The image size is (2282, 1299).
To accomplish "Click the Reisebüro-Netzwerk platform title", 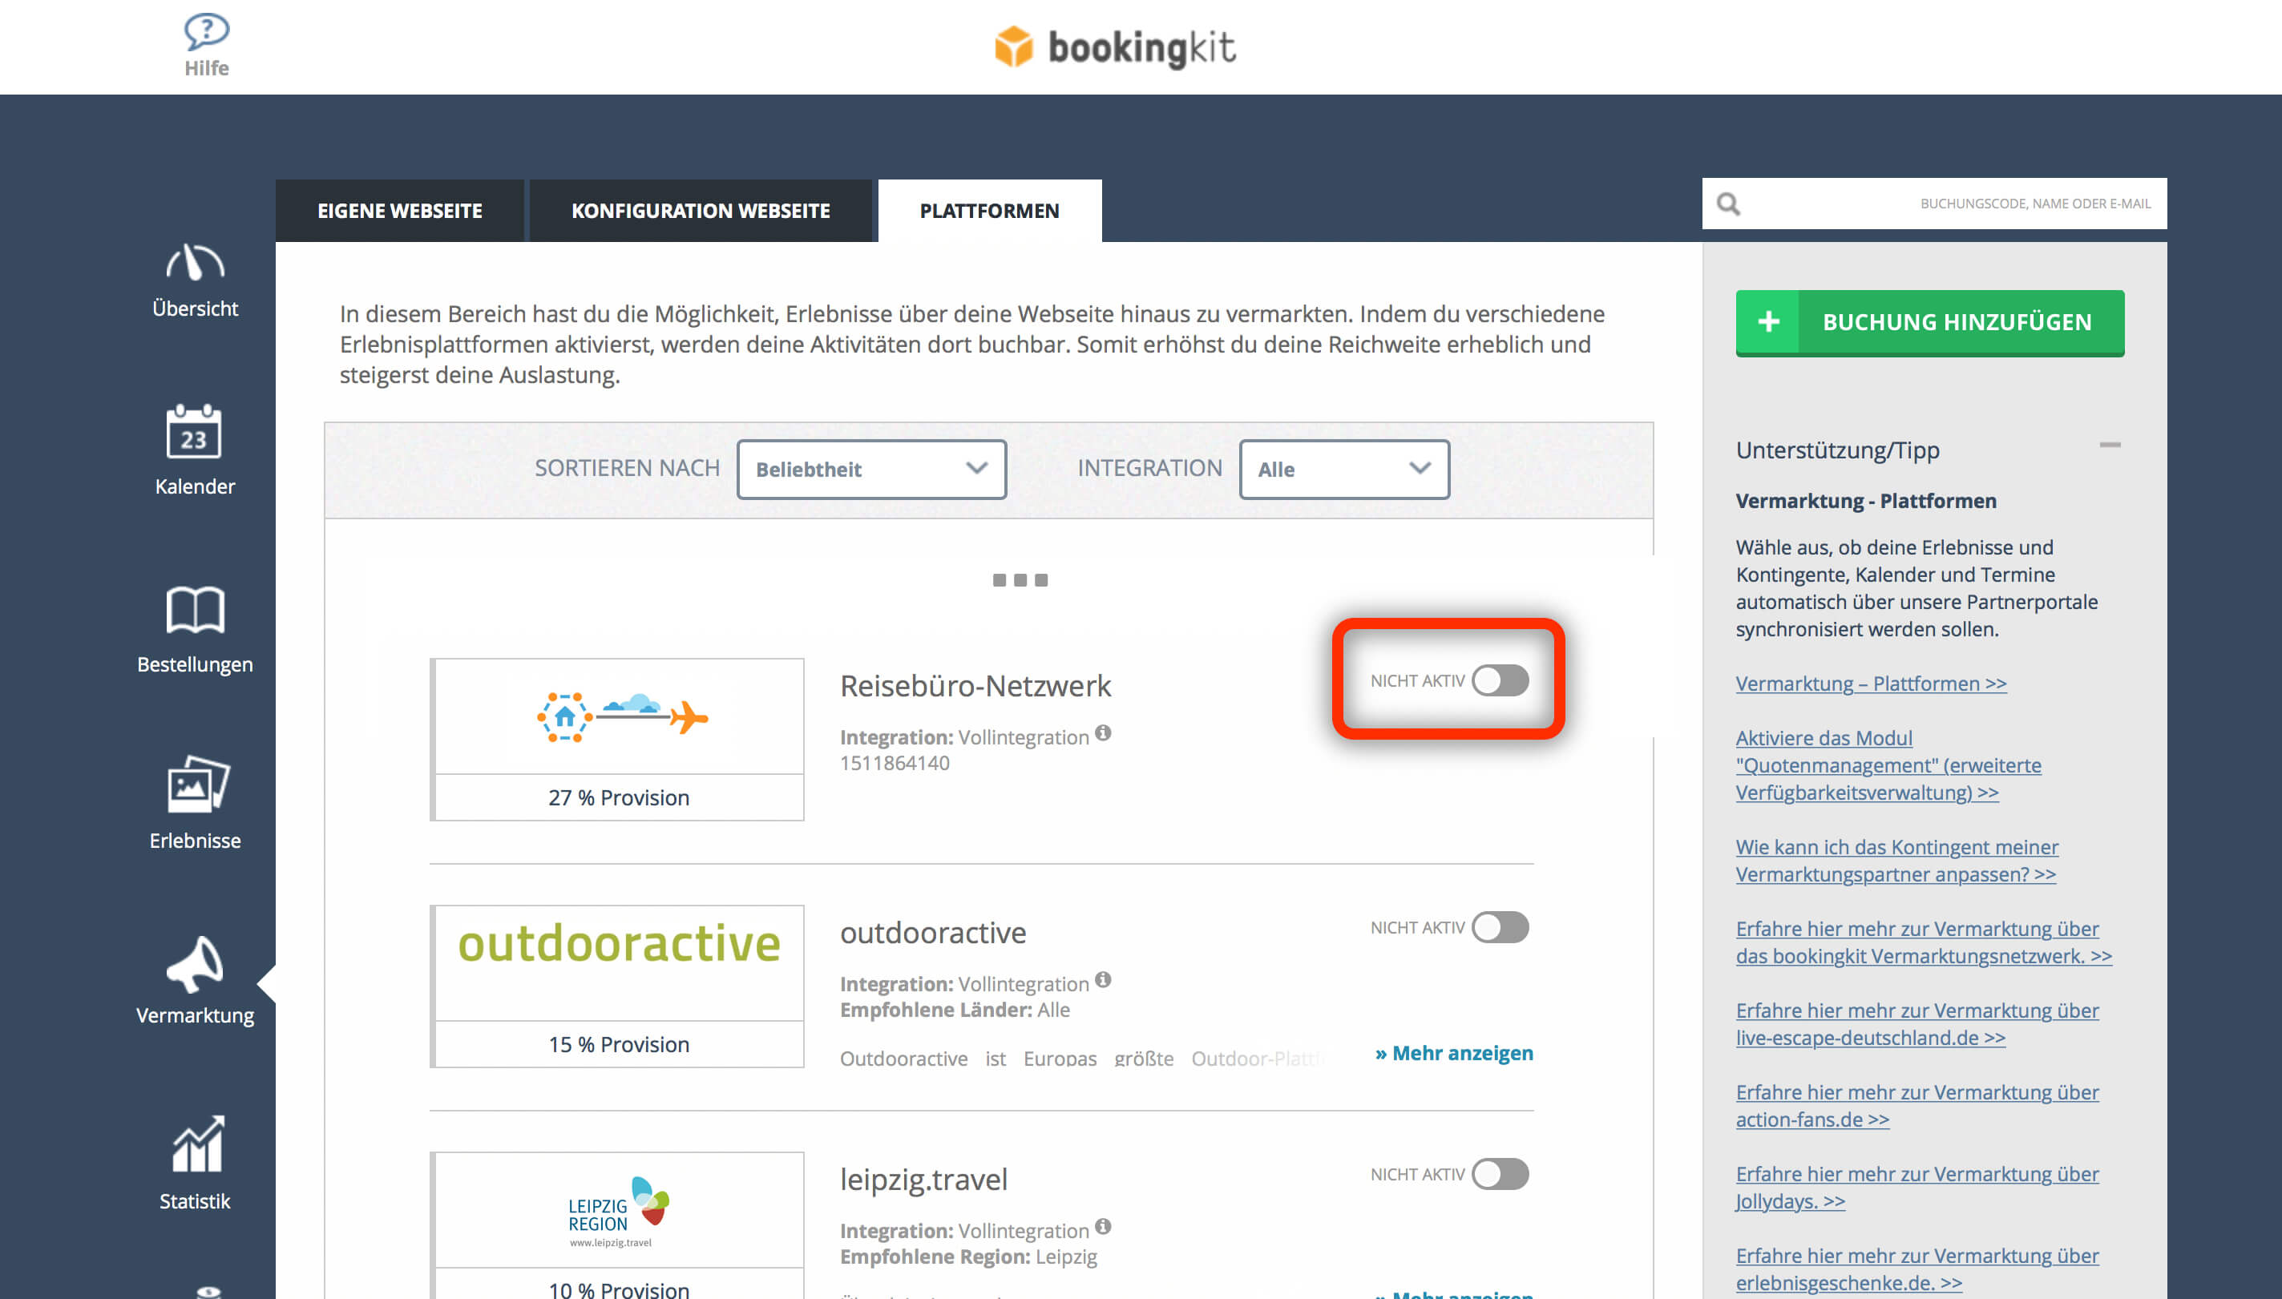I will point(975,686).
